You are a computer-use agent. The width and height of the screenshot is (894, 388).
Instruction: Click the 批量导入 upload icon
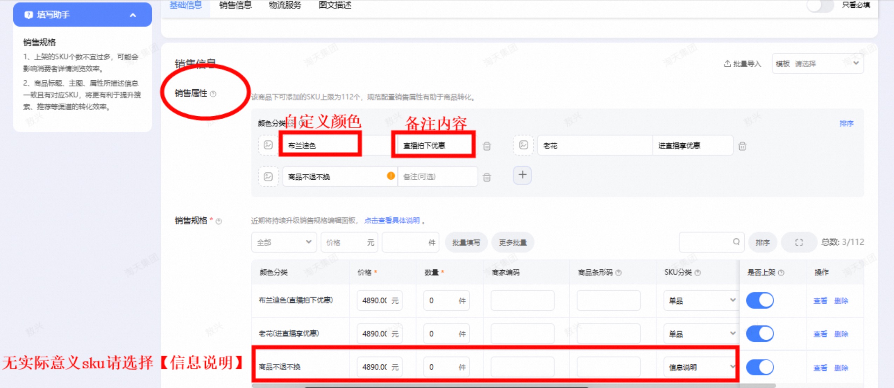tap(727, 63)
